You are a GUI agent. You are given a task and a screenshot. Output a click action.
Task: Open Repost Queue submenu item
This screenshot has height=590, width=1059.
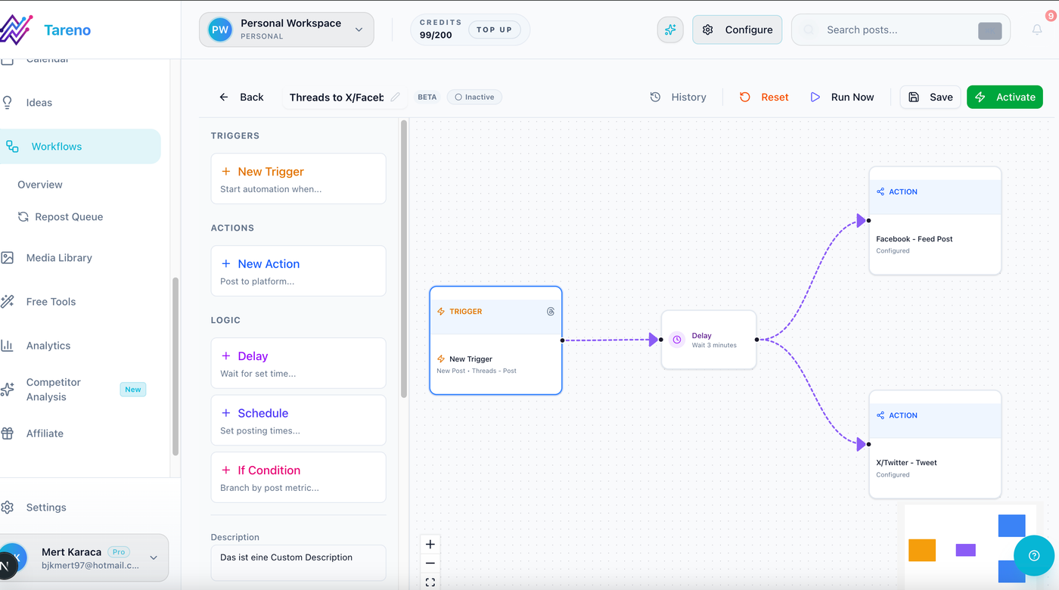(69, 217)
